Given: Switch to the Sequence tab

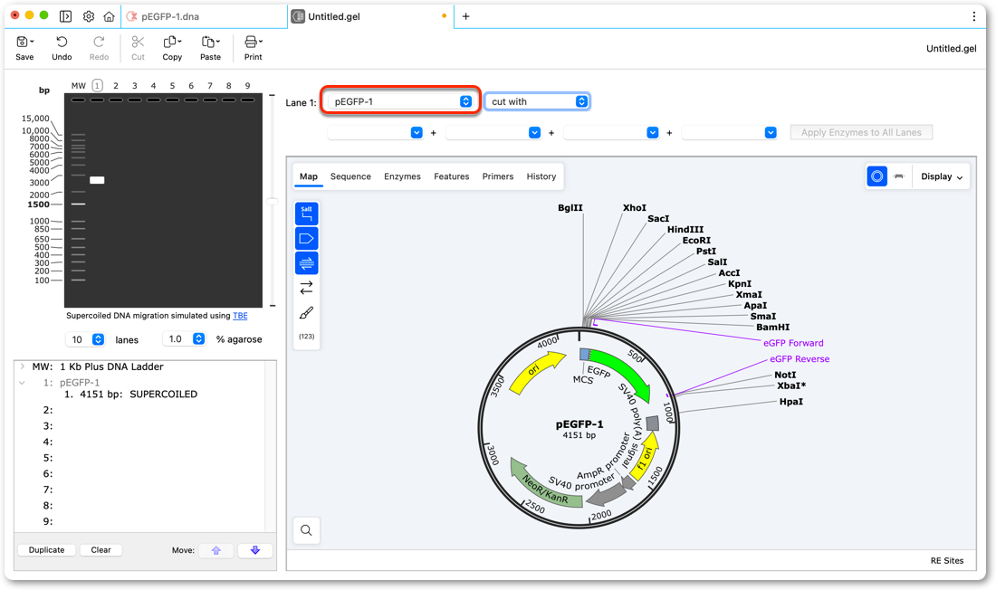Looking at the screenshot, I should coord(350,176).
